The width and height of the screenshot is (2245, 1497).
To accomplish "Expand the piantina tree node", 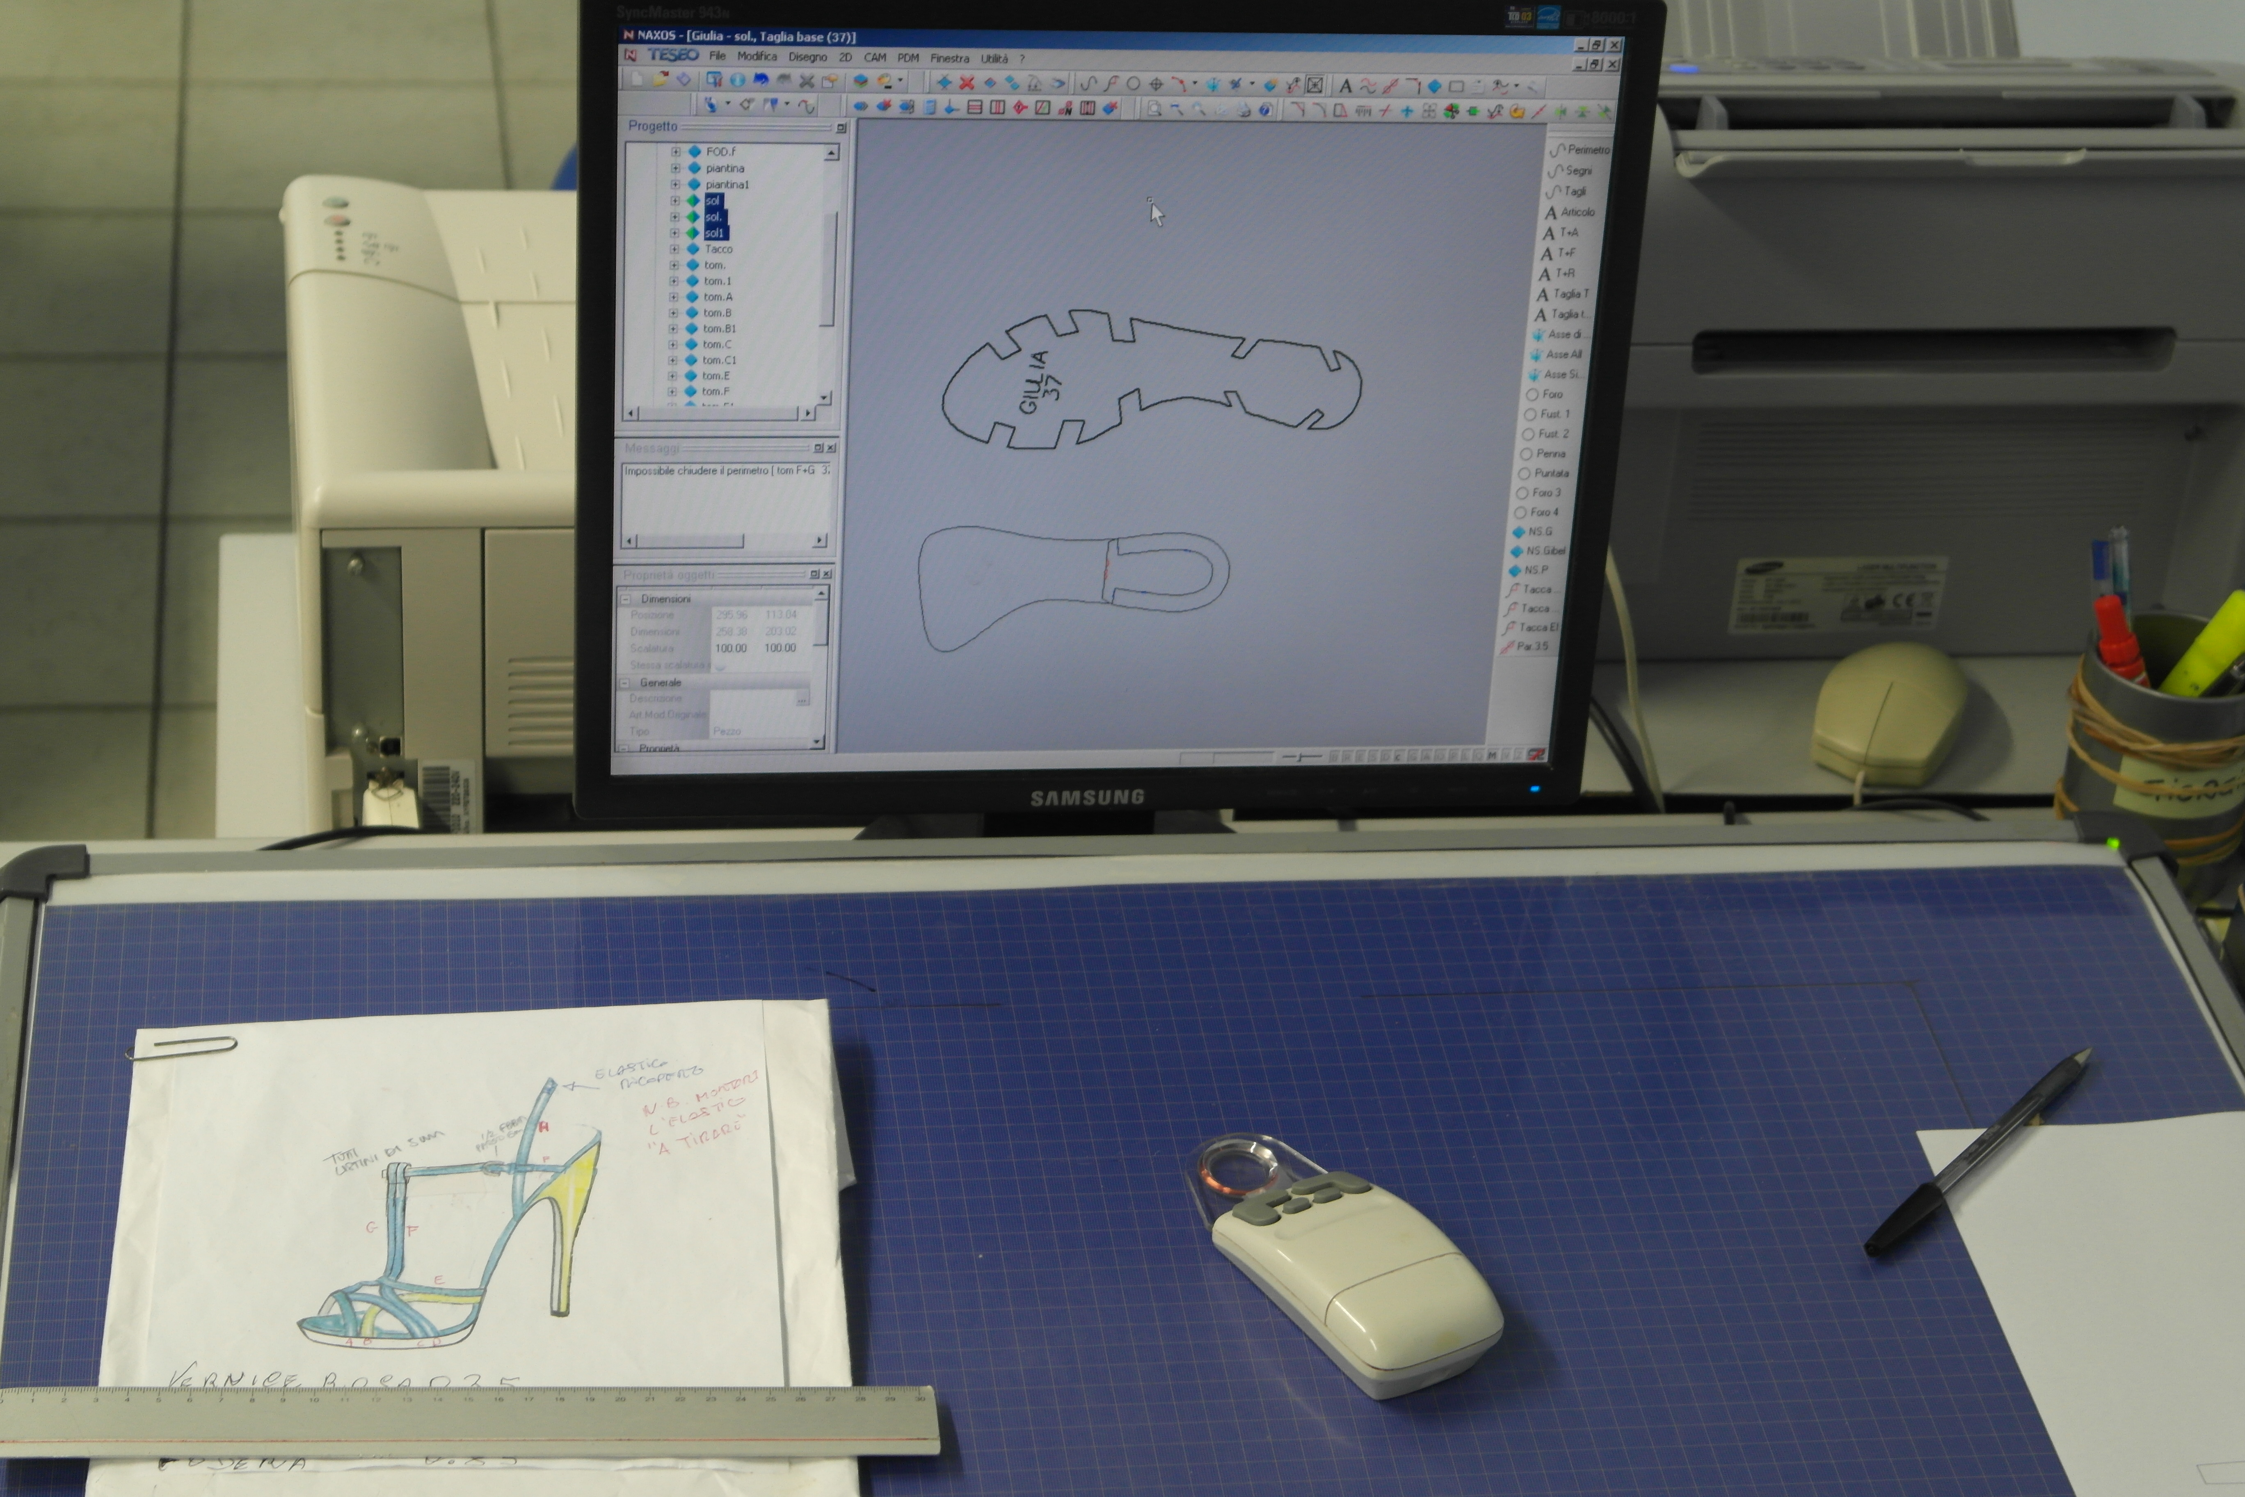I will [x=676, y=168].
